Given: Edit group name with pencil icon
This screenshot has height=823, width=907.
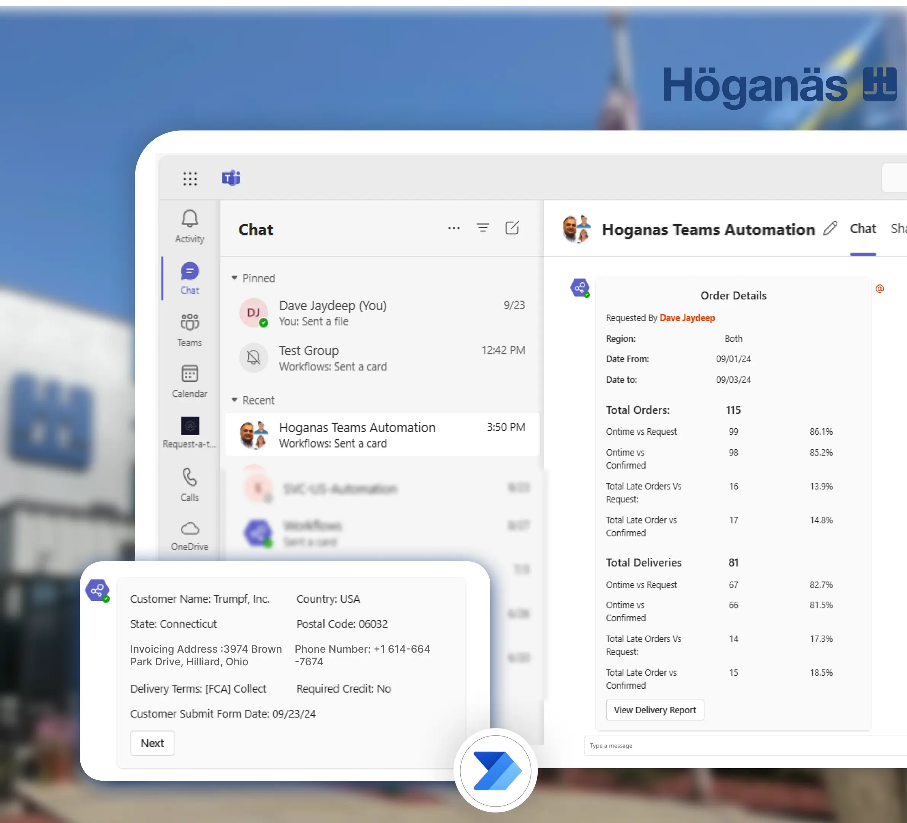Looking at the screenshot, I should point(830,229).
